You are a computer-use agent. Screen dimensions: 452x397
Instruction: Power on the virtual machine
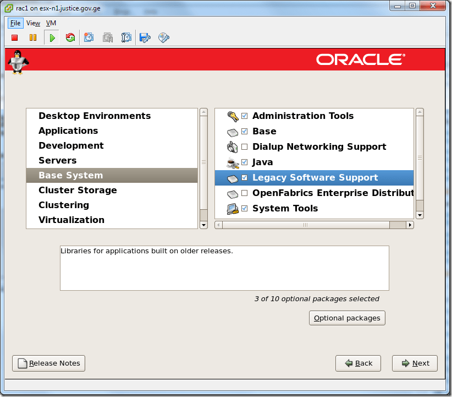[x=52, y=37]
